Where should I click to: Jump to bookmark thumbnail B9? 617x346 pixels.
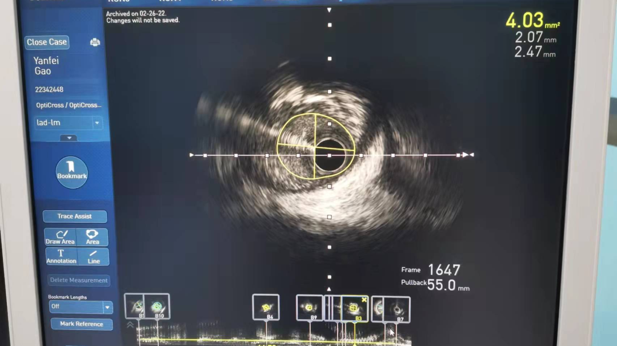pyautogui.click(x=310, y=307)
